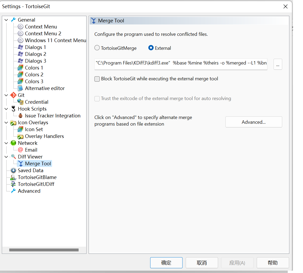
Task: Open the Saved Data settings page
Action: [31, 170]
